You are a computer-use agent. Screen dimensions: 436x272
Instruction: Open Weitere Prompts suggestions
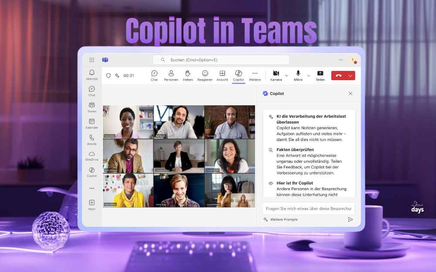tap(281, 219)
